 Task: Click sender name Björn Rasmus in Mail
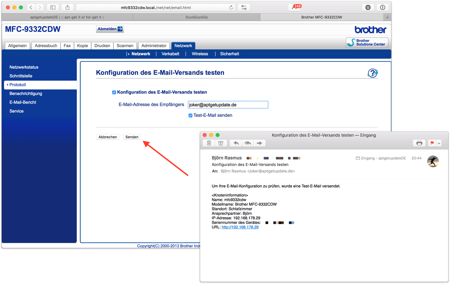coord(227,158)
